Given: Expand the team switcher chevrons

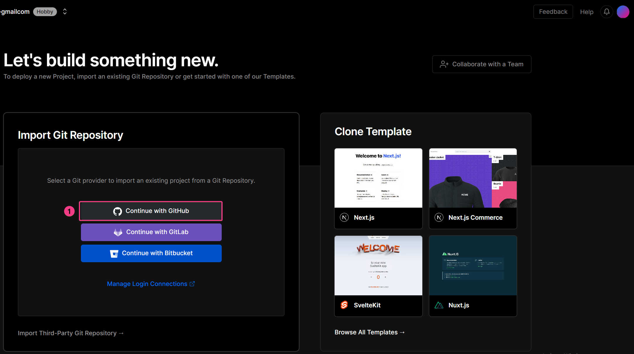Looking at the screenshot, I should [x=65, y=12].
